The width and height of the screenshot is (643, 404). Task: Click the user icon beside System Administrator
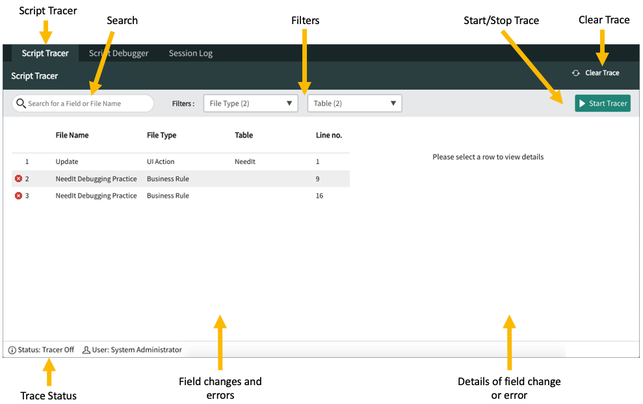pyautogui.click(x=85, y=349)
